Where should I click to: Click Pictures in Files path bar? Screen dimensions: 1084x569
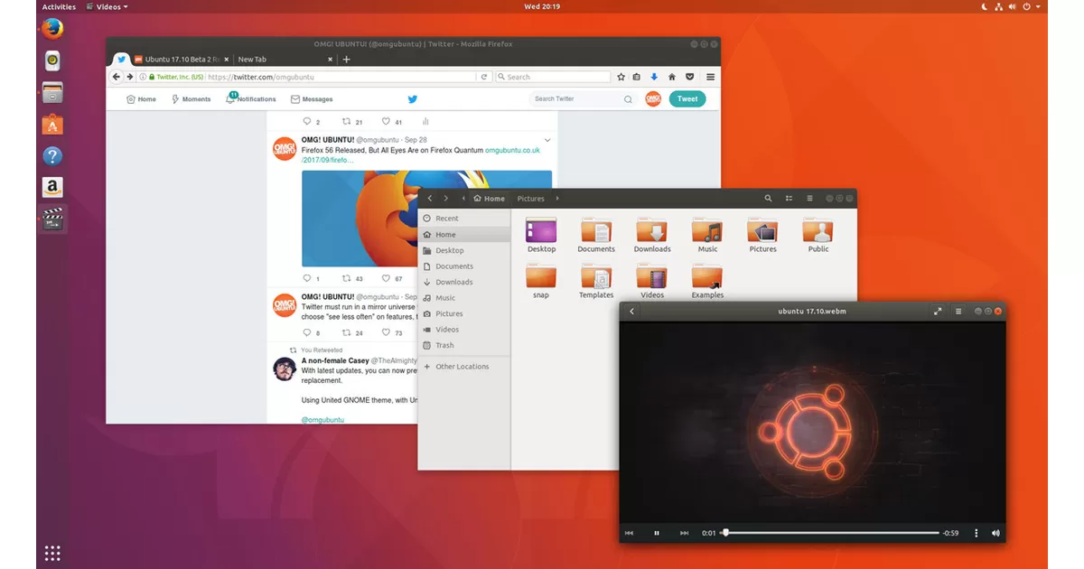tap(531, 199)
